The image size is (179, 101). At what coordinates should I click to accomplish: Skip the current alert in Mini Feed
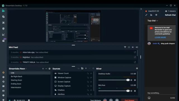click(x=133, y=47)
